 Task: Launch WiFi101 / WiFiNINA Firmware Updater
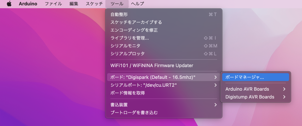pos(164,65)
